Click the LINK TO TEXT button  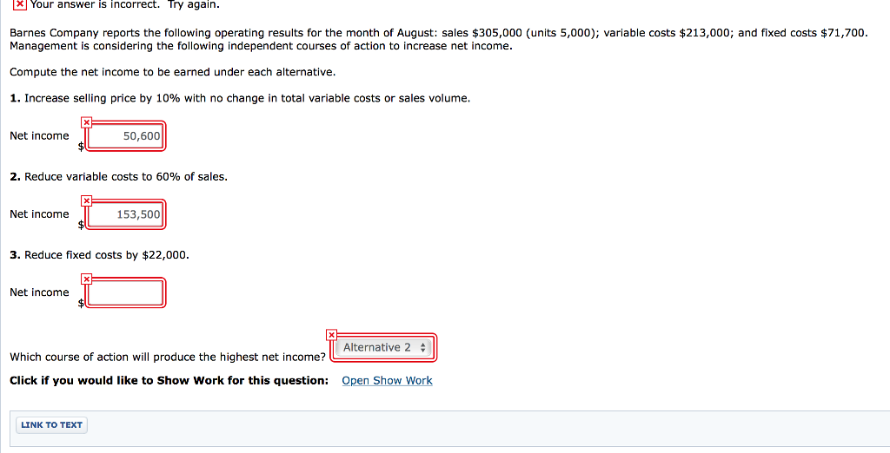51,424
